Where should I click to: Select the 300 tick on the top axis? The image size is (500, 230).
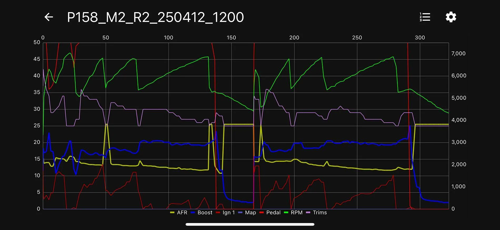tap(420, 38)
